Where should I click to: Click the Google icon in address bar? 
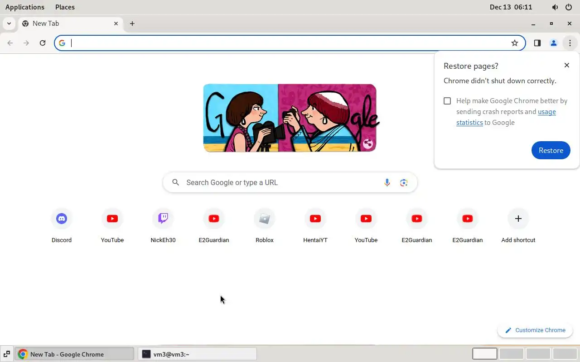click(62, 43)
